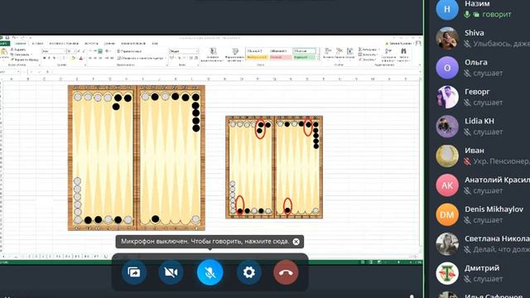530x298 pixels.
Task: Unmute the microphone with the blue button
Action: [x=210, y=272]
